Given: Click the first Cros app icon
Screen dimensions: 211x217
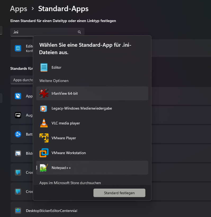Looking at the screenshot, I should point(18,172).
